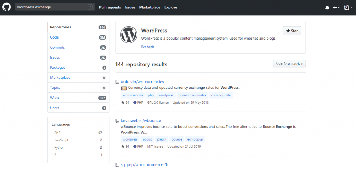Filter by PHP language
This screenshot has height=169, width=356.
pos(78,133)
